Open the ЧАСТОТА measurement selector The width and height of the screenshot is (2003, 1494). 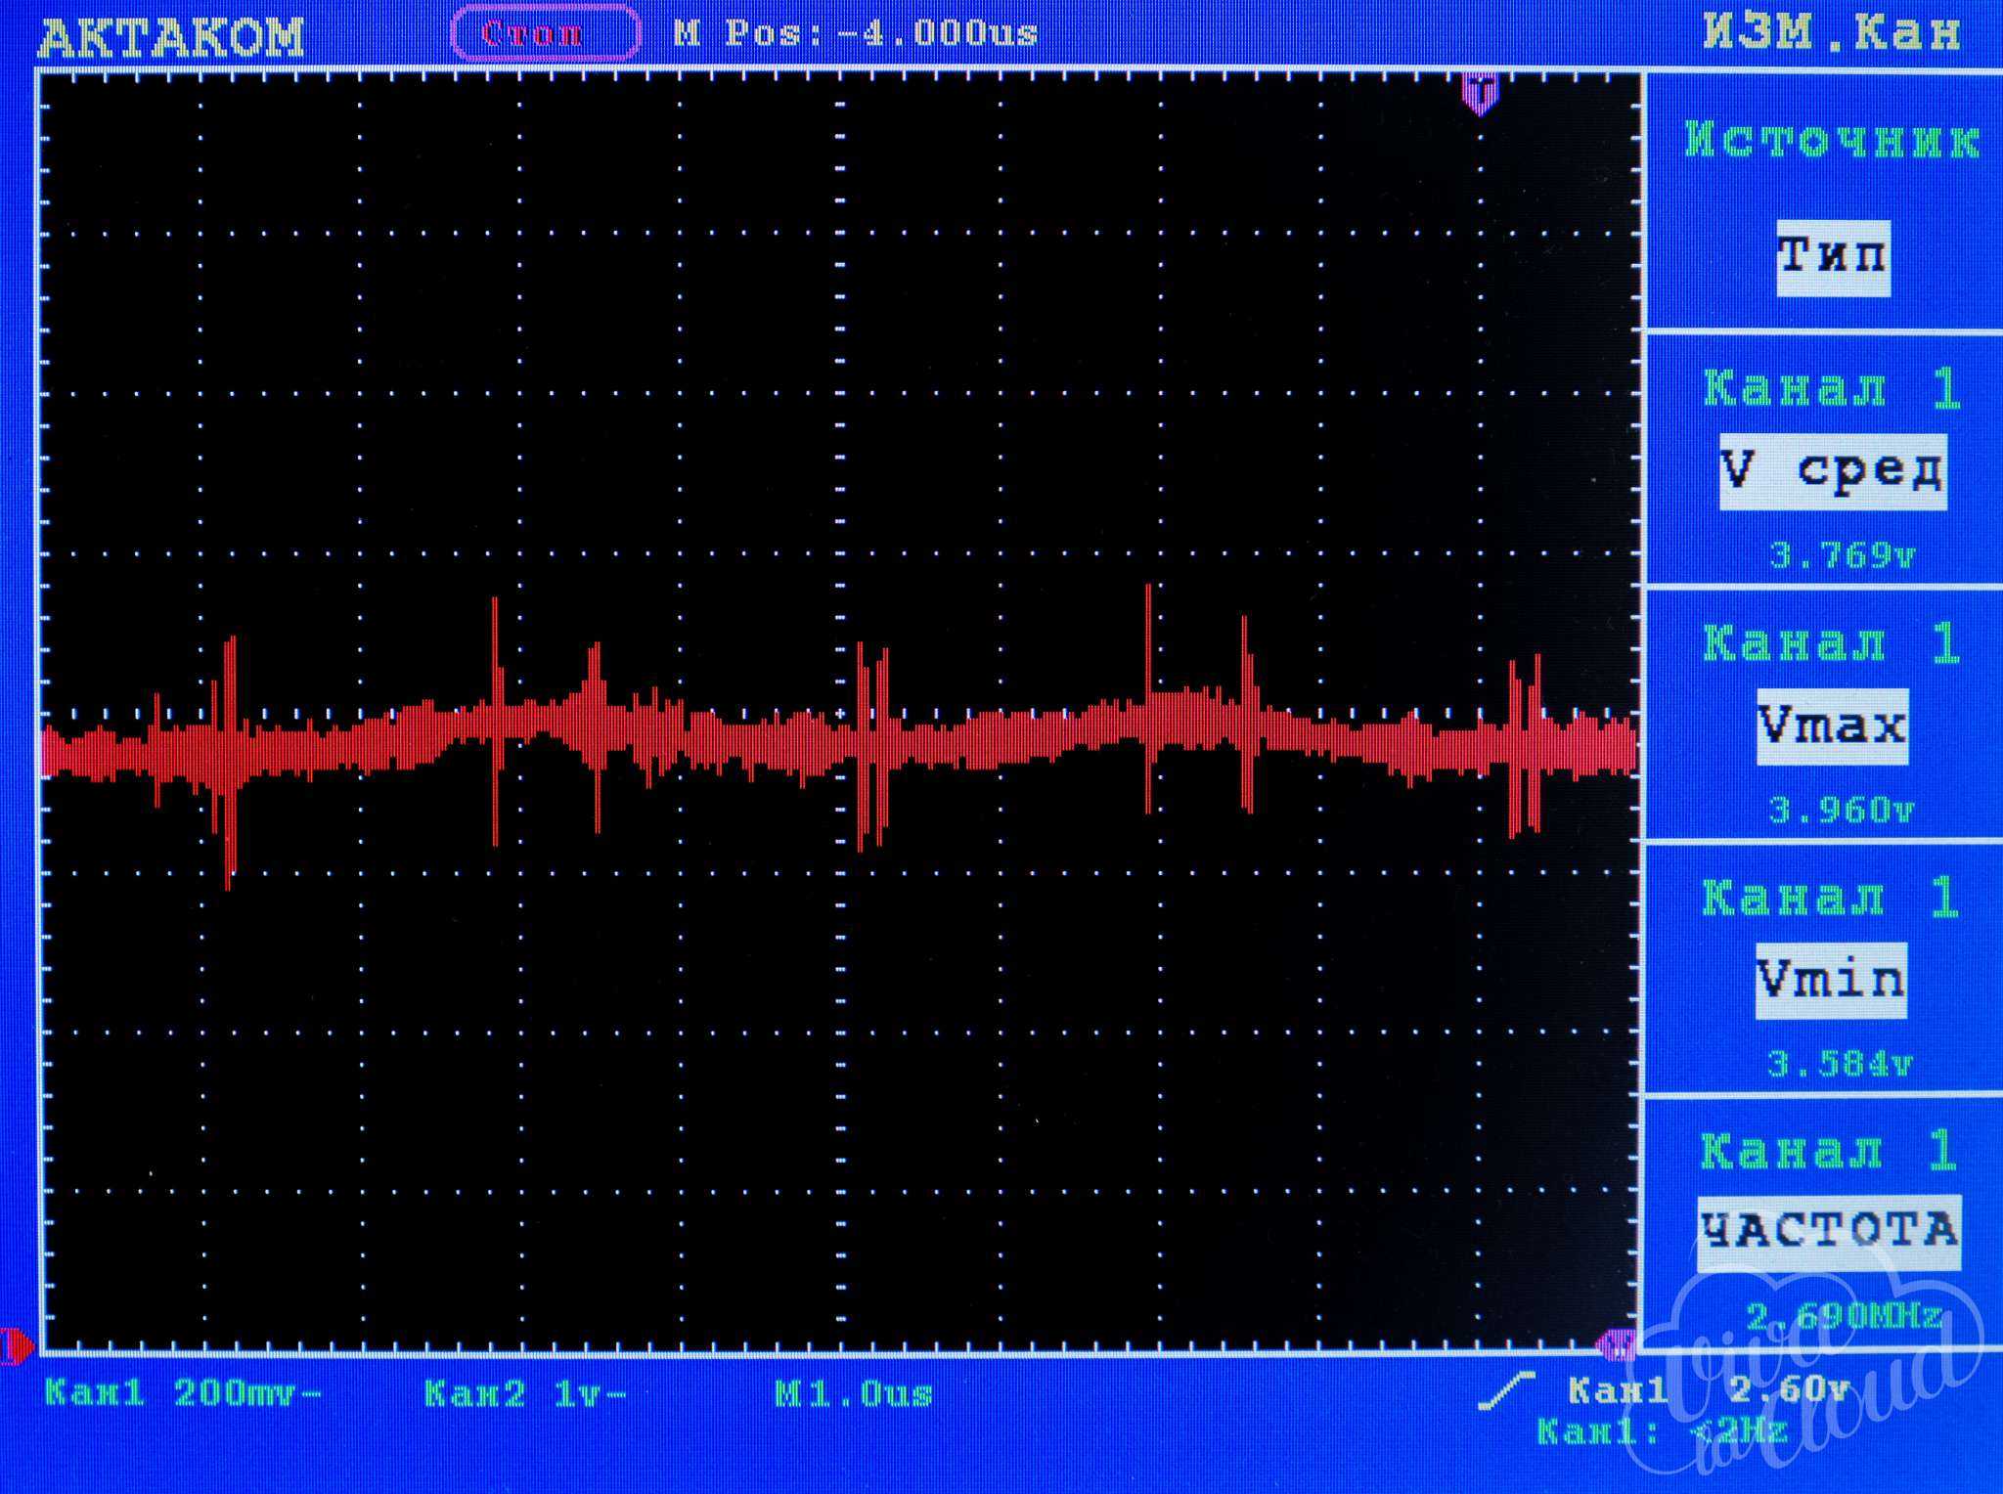click(x=1829, y=1232)
